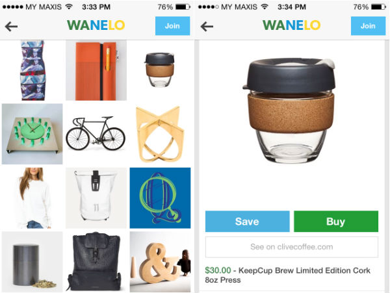
Task: Open the wooden ampersand thumbnail
Action: tap(160, 262)
